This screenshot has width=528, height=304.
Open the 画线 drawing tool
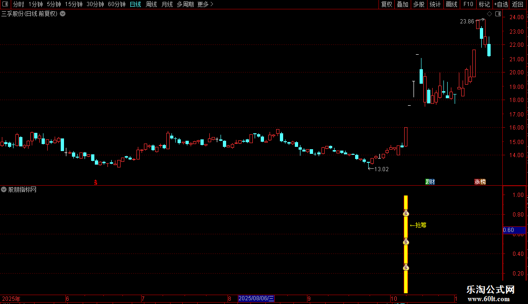point(451,4)
